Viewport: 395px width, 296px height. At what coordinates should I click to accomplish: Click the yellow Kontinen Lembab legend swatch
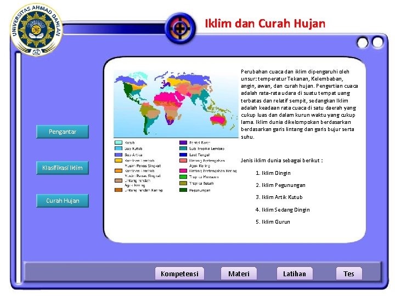(119, 160)
